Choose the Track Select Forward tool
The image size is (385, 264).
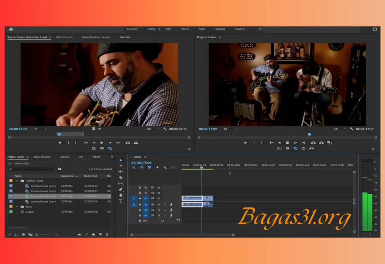pyautogui.click(x=121, y=165)
